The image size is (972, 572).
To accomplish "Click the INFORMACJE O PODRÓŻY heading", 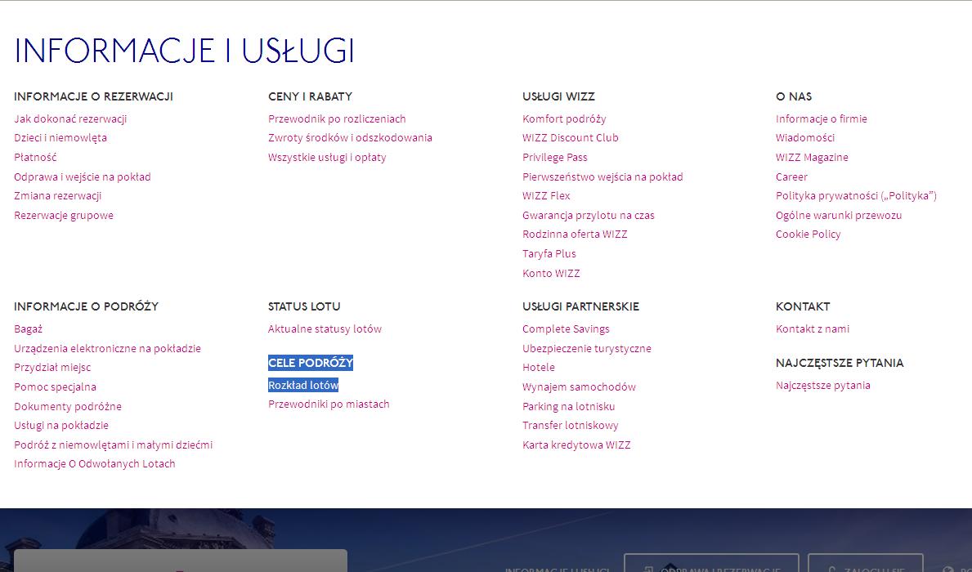I will (x=86, y=306).
